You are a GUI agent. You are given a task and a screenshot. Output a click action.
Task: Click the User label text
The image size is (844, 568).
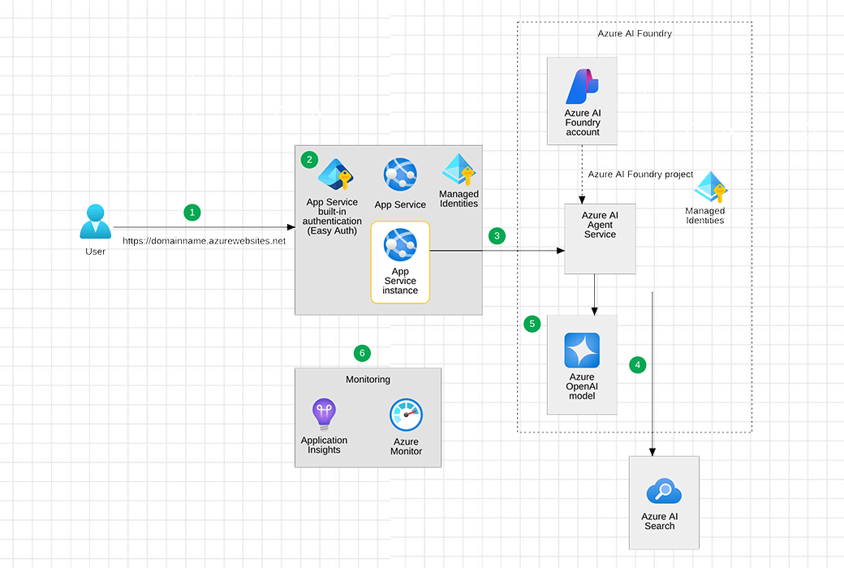pos(95,252)
